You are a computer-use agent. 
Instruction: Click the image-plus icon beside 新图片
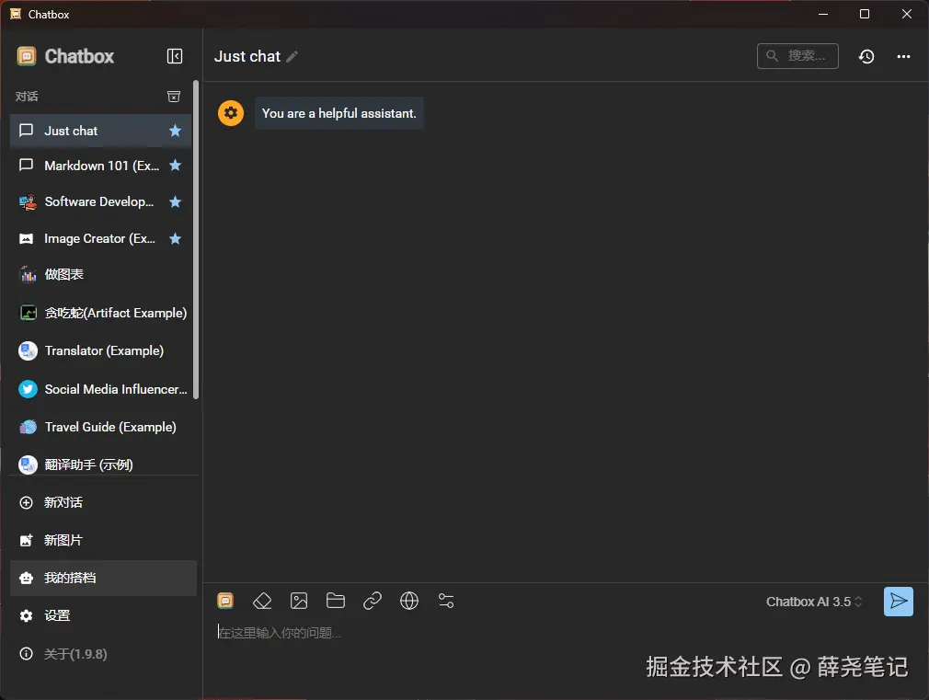click(26, 540)
